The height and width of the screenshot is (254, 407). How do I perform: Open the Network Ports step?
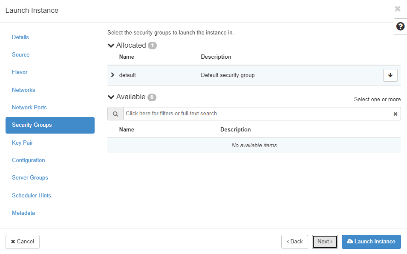[x=29, y=108]
